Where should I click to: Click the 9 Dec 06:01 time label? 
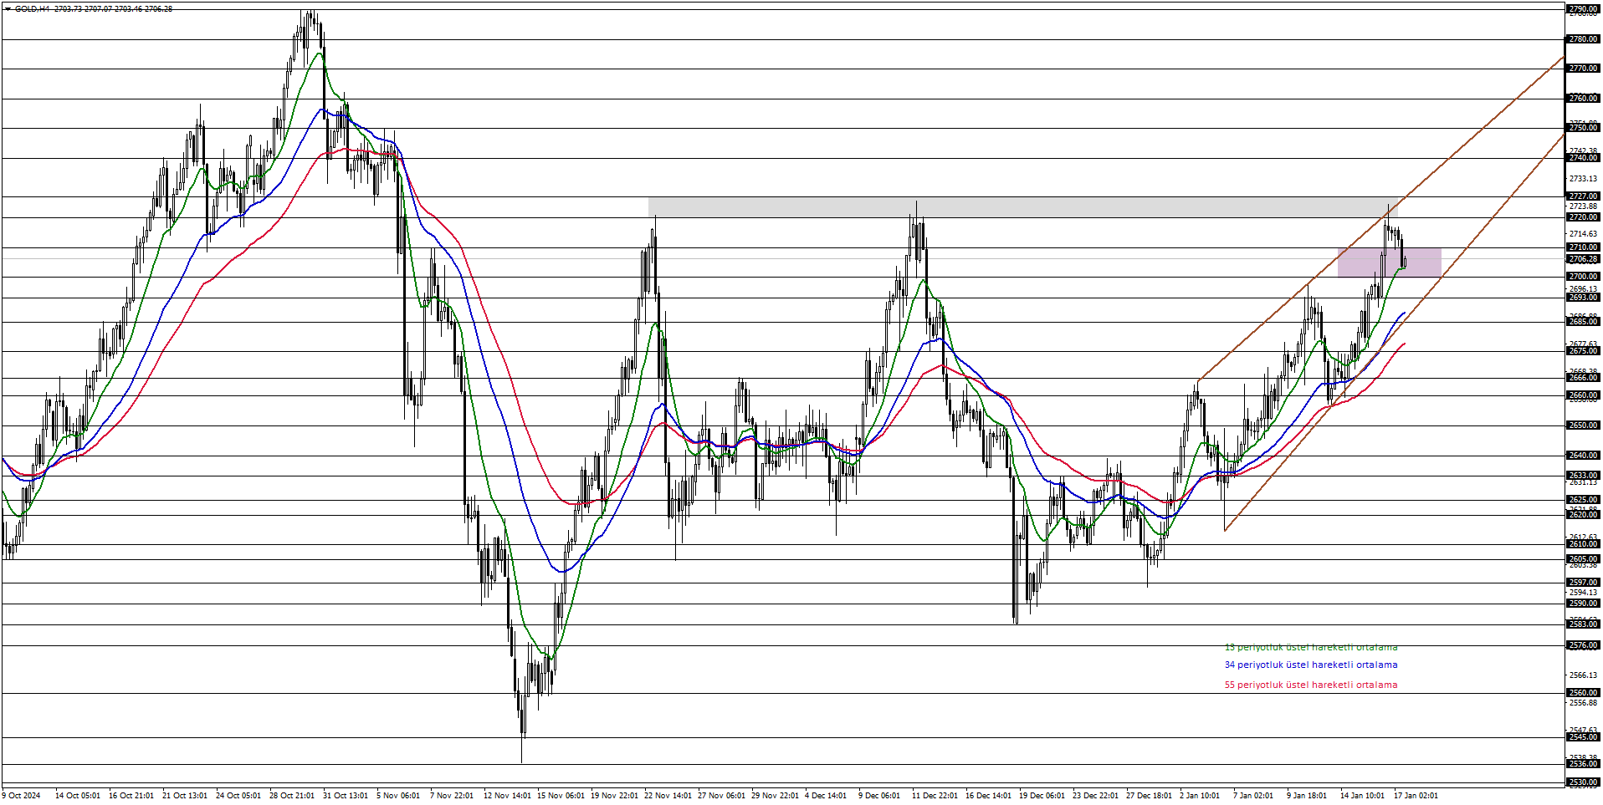tap(879, 796)
